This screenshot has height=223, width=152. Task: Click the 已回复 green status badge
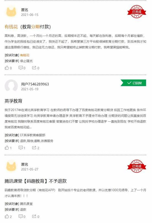[x=133, y=83]
